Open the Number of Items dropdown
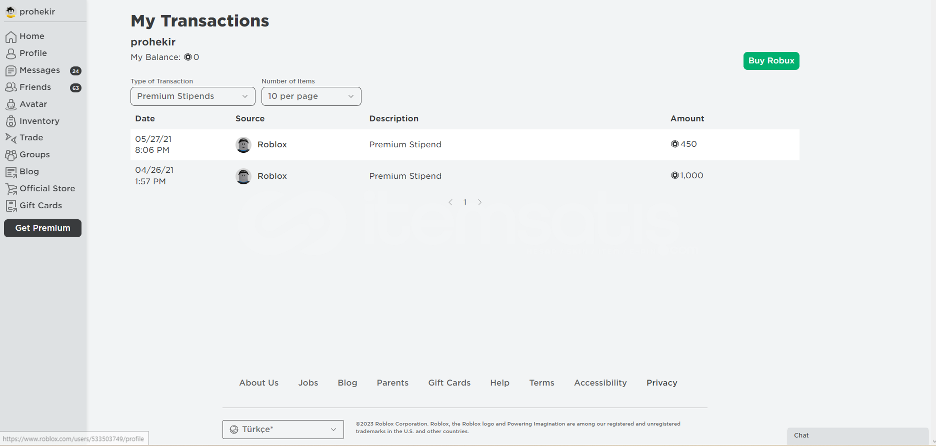The width and height of the screenshot is (936, 446). coord(311,96)
